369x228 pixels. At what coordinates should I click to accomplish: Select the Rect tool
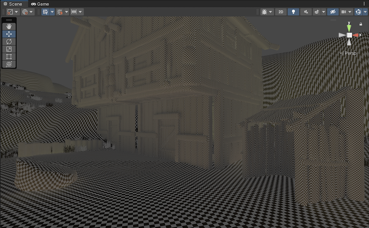click(x=9, y=57)
